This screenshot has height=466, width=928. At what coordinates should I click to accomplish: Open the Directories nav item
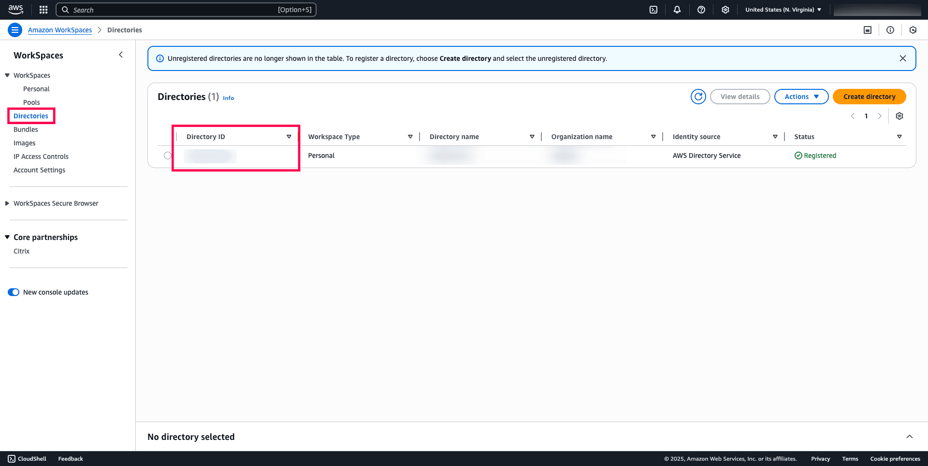pyautogui.click(x=31, y=116)
